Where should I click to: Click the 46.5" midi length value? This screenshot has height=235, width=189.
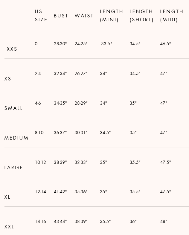point(165,44)
